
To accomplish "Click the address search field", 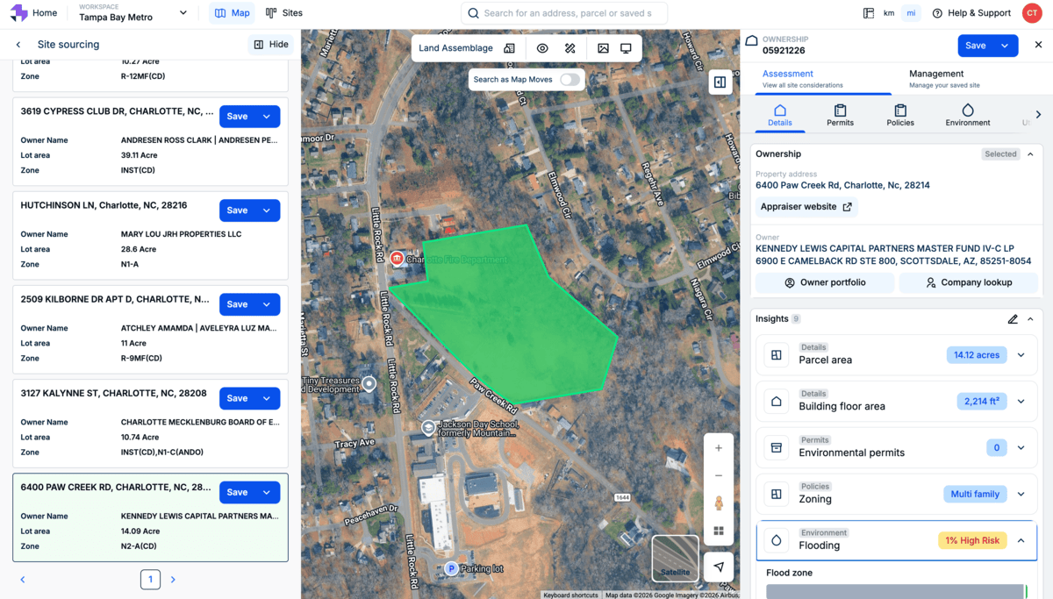I will coord(566,13).
